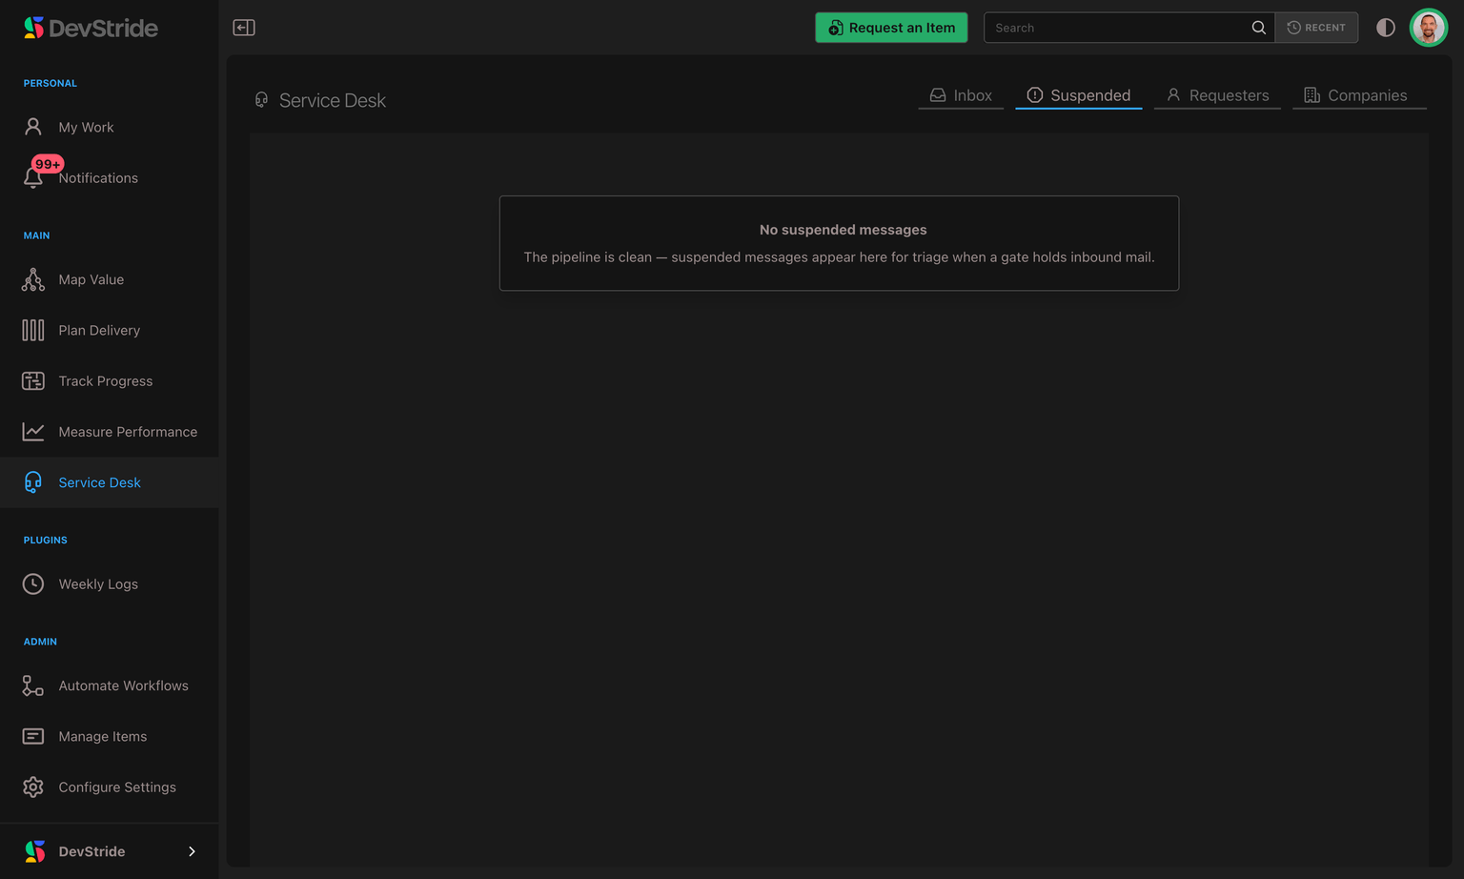Click the Automate Workflows nodes icon
The height and width of the screenshot is (879, 1464).
(33, 685)
